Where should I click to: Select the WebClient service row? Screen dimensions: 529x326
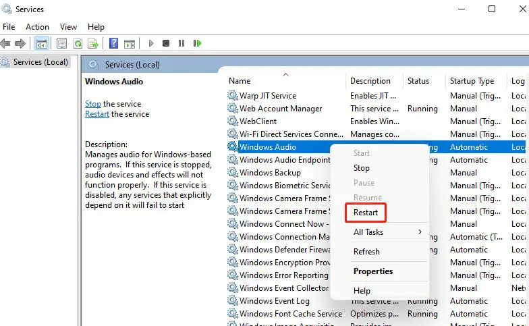tap(258, 121)
